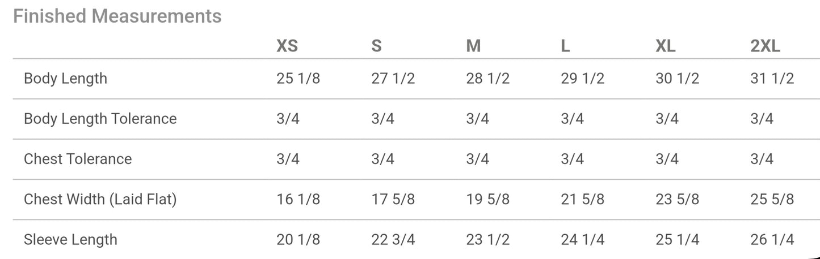Select the XS size column header
This screenshot has height=259, width=820.
287,46
